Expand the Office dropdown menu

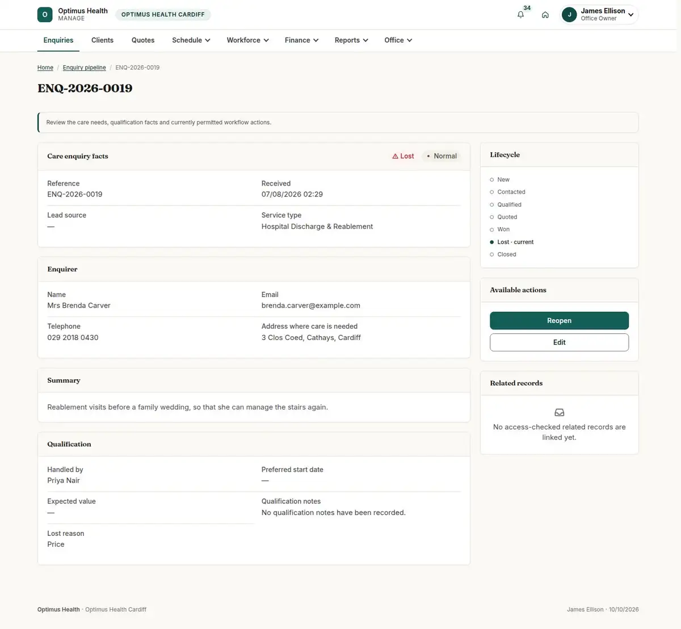point(398,40)
